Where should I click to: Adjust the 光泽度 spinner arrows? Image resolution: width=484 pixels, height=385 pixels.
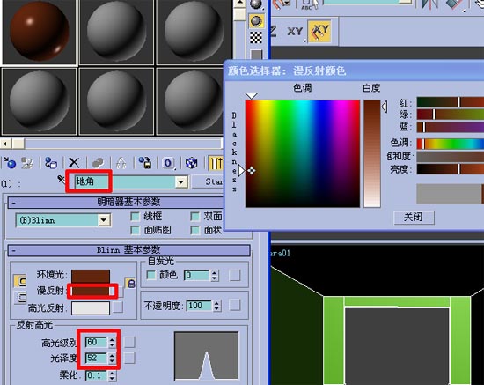click(x=112, y=358)
